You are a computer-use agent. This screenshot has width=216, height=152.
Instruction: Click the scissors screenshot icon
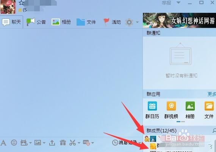(x=73, y=143)
